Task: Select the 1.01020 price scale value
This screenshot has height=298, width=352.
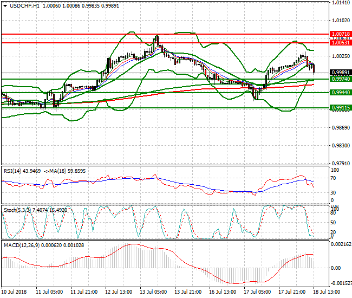Action: tap(341, 21)
